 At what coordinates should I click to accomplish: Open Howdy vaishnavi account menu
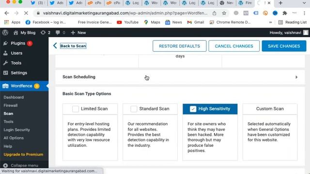coord(289,32)
